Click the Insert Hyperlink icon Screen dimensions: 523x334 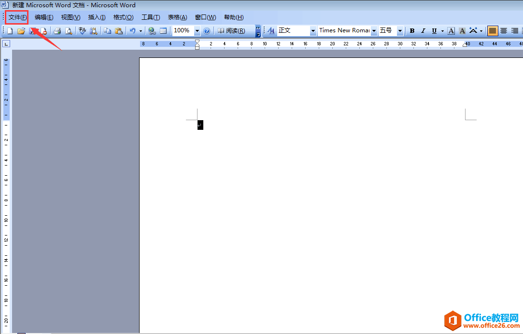point(152,31)
